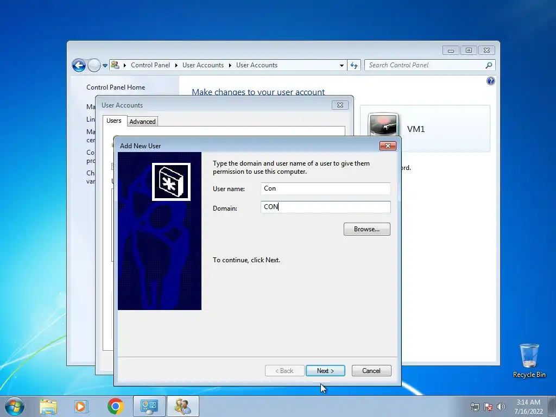Focus the Domain input field

(326, 207)
